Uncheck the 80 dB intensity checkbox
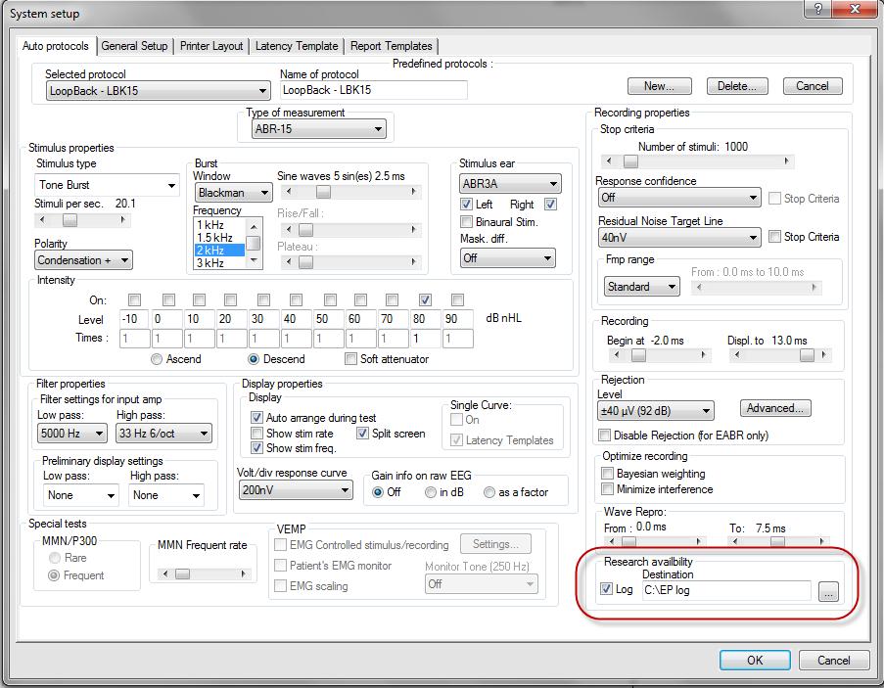 click(426, 299)
